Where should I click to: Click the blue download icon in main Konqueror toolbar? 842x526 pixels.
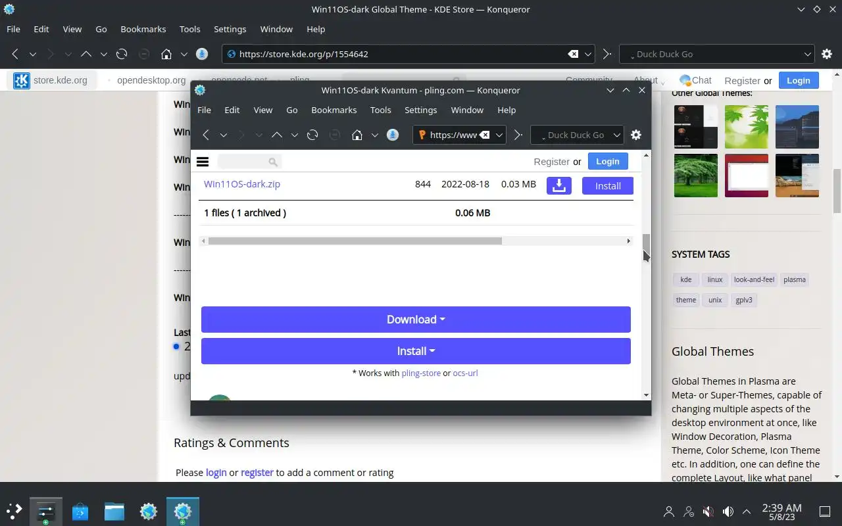(x=202, y=54)
